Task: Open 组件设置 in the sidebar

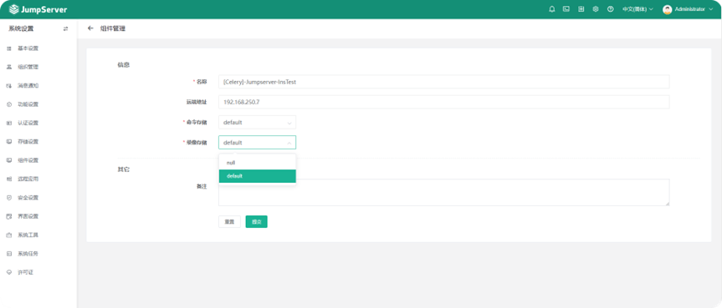Action: click(28, 160)
